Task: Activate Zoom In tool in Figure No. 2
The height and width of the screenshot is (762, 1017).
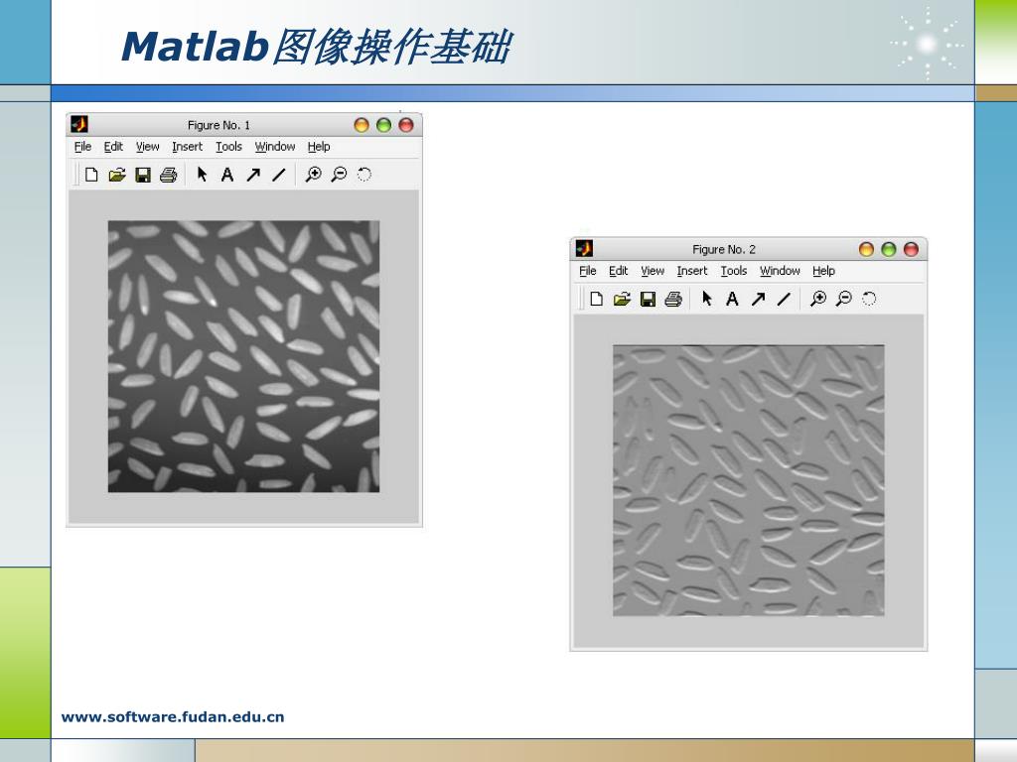Action: [x=818, y=298]
